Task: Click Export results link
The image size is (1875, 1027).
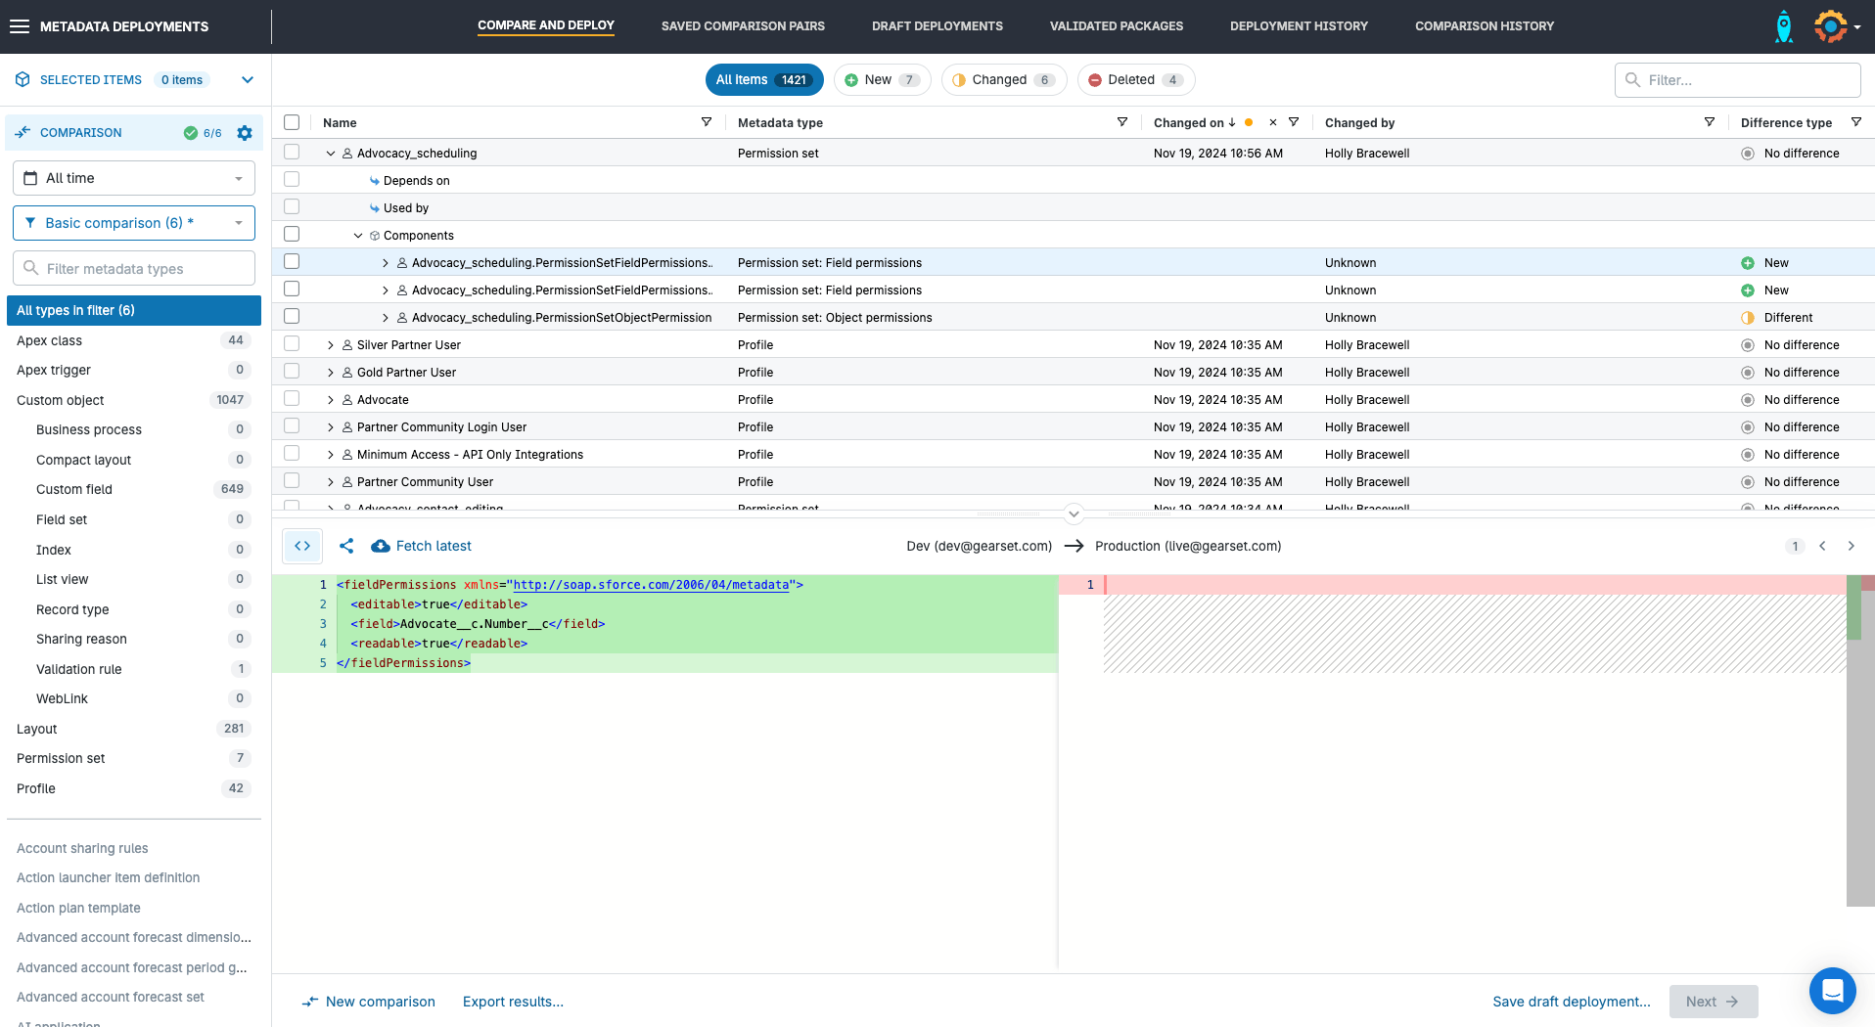Action: pyautogui.click(x=513, y=1002)
